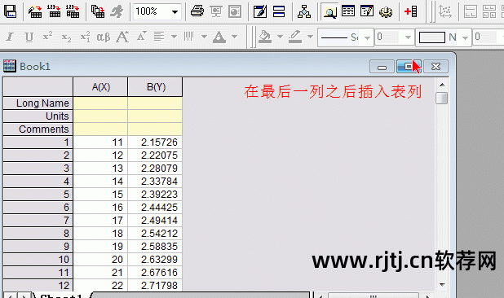Image resolution: width=504 pixels, height=298 pixels.
Task: Click the Save Template icon
Action: pyautogui.click(x=11, y=11)
